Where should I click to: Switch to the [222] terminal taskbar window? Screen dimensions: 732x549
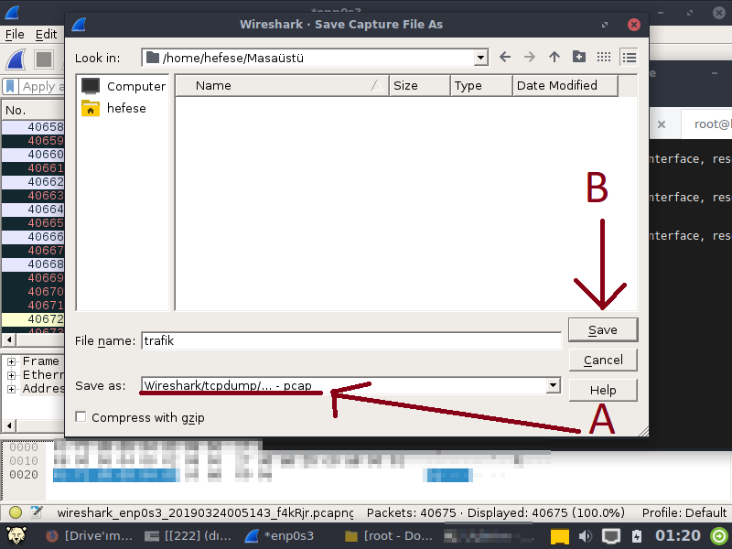[188, 536]
